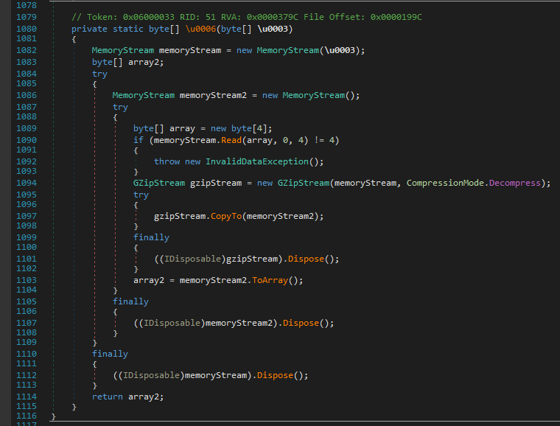Click "IDisposable" cast on line 1101
The image size is (560, 426).
(192, 259)
